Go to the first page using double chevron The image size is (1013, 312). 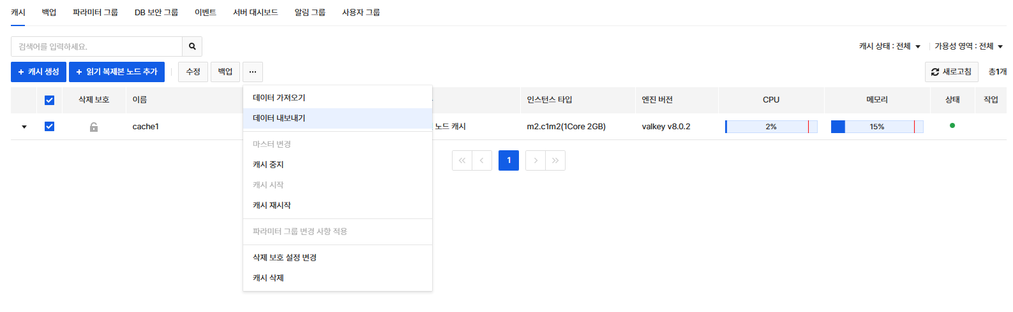coord(462,160)
